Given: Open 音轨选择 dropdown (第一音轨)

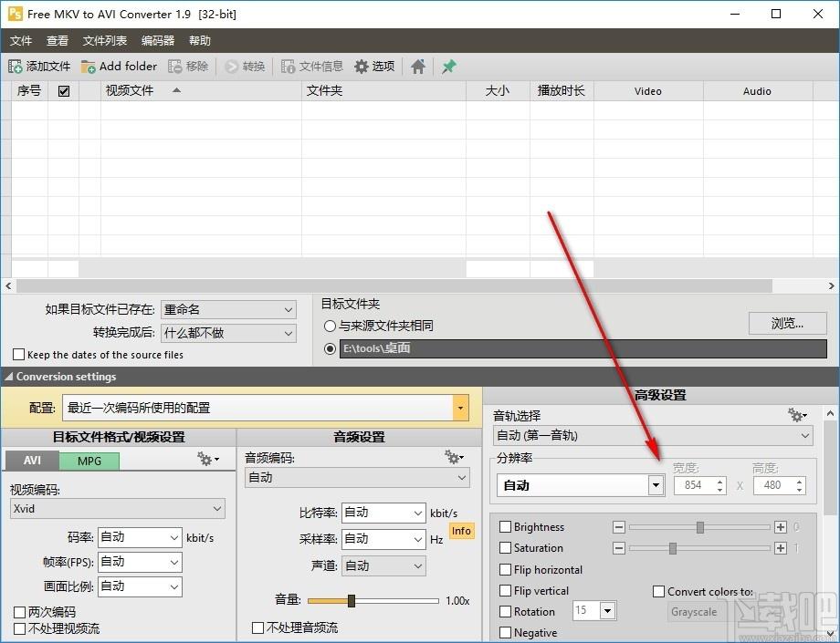Looking at the screenshot, I should (653, 435).
